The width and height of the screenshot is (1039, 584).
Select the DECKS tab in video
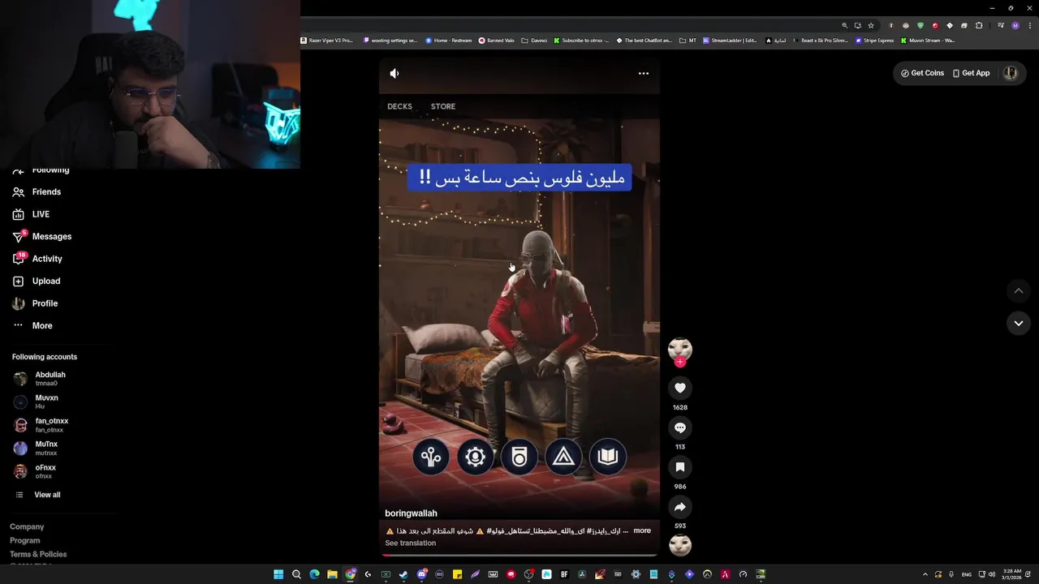399,106
